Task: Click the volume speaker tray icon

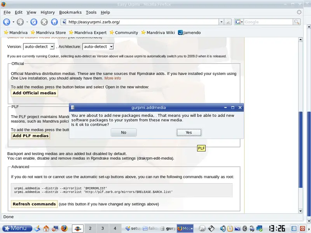Action: click(x=223, y=228)
